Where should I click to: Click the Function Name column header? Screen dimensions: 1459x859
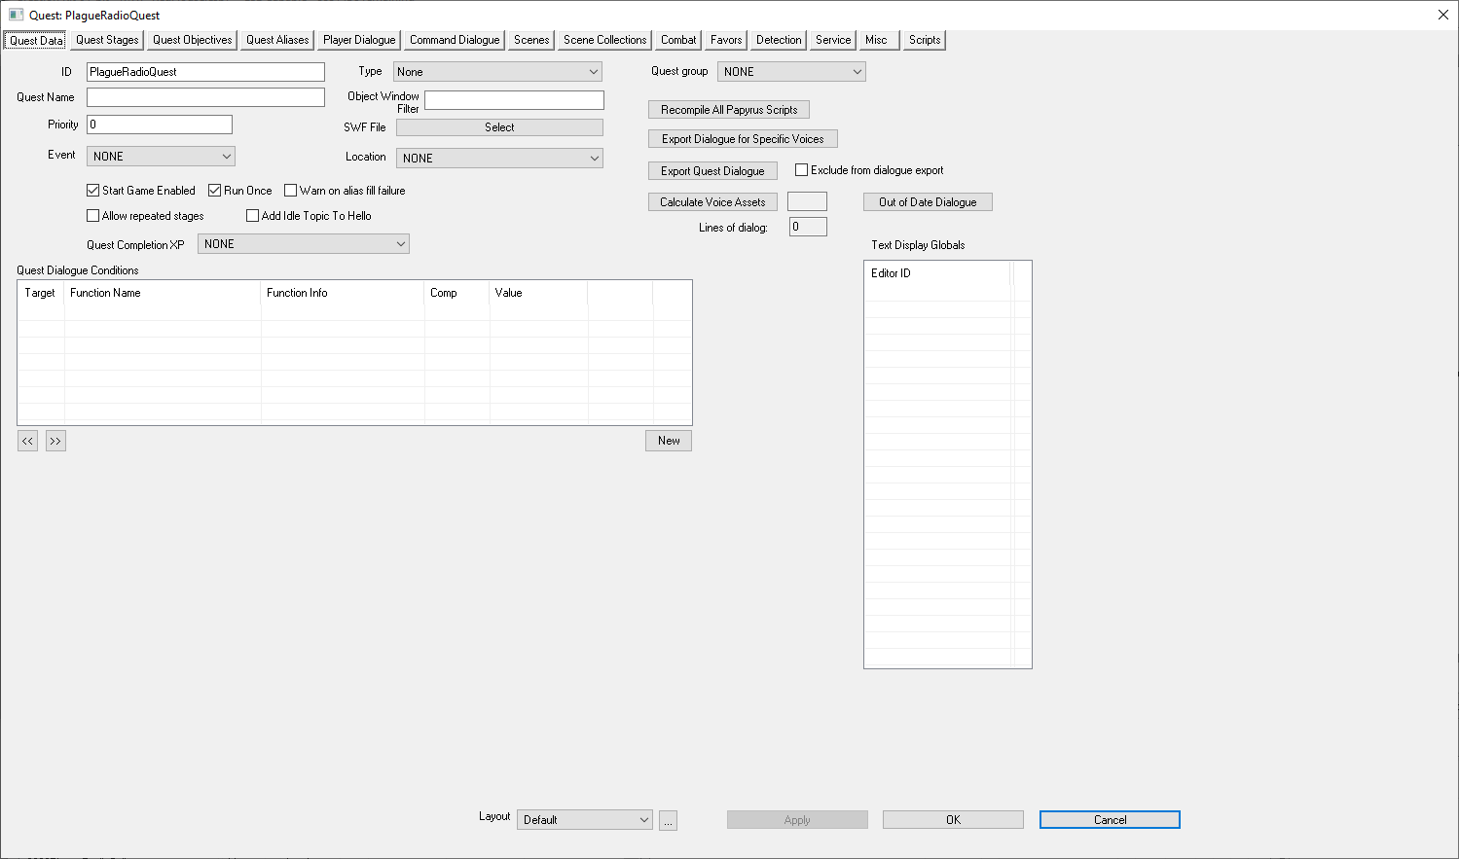click(x=163, y=293)
